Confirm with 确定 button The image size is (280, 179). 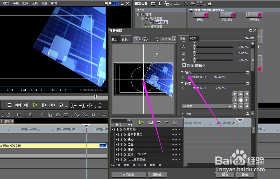point(225,175)
